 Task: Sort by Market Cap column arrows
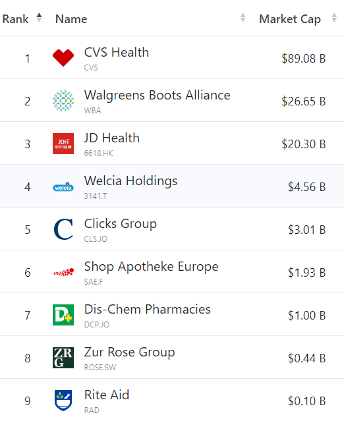[x=334, y=18]
